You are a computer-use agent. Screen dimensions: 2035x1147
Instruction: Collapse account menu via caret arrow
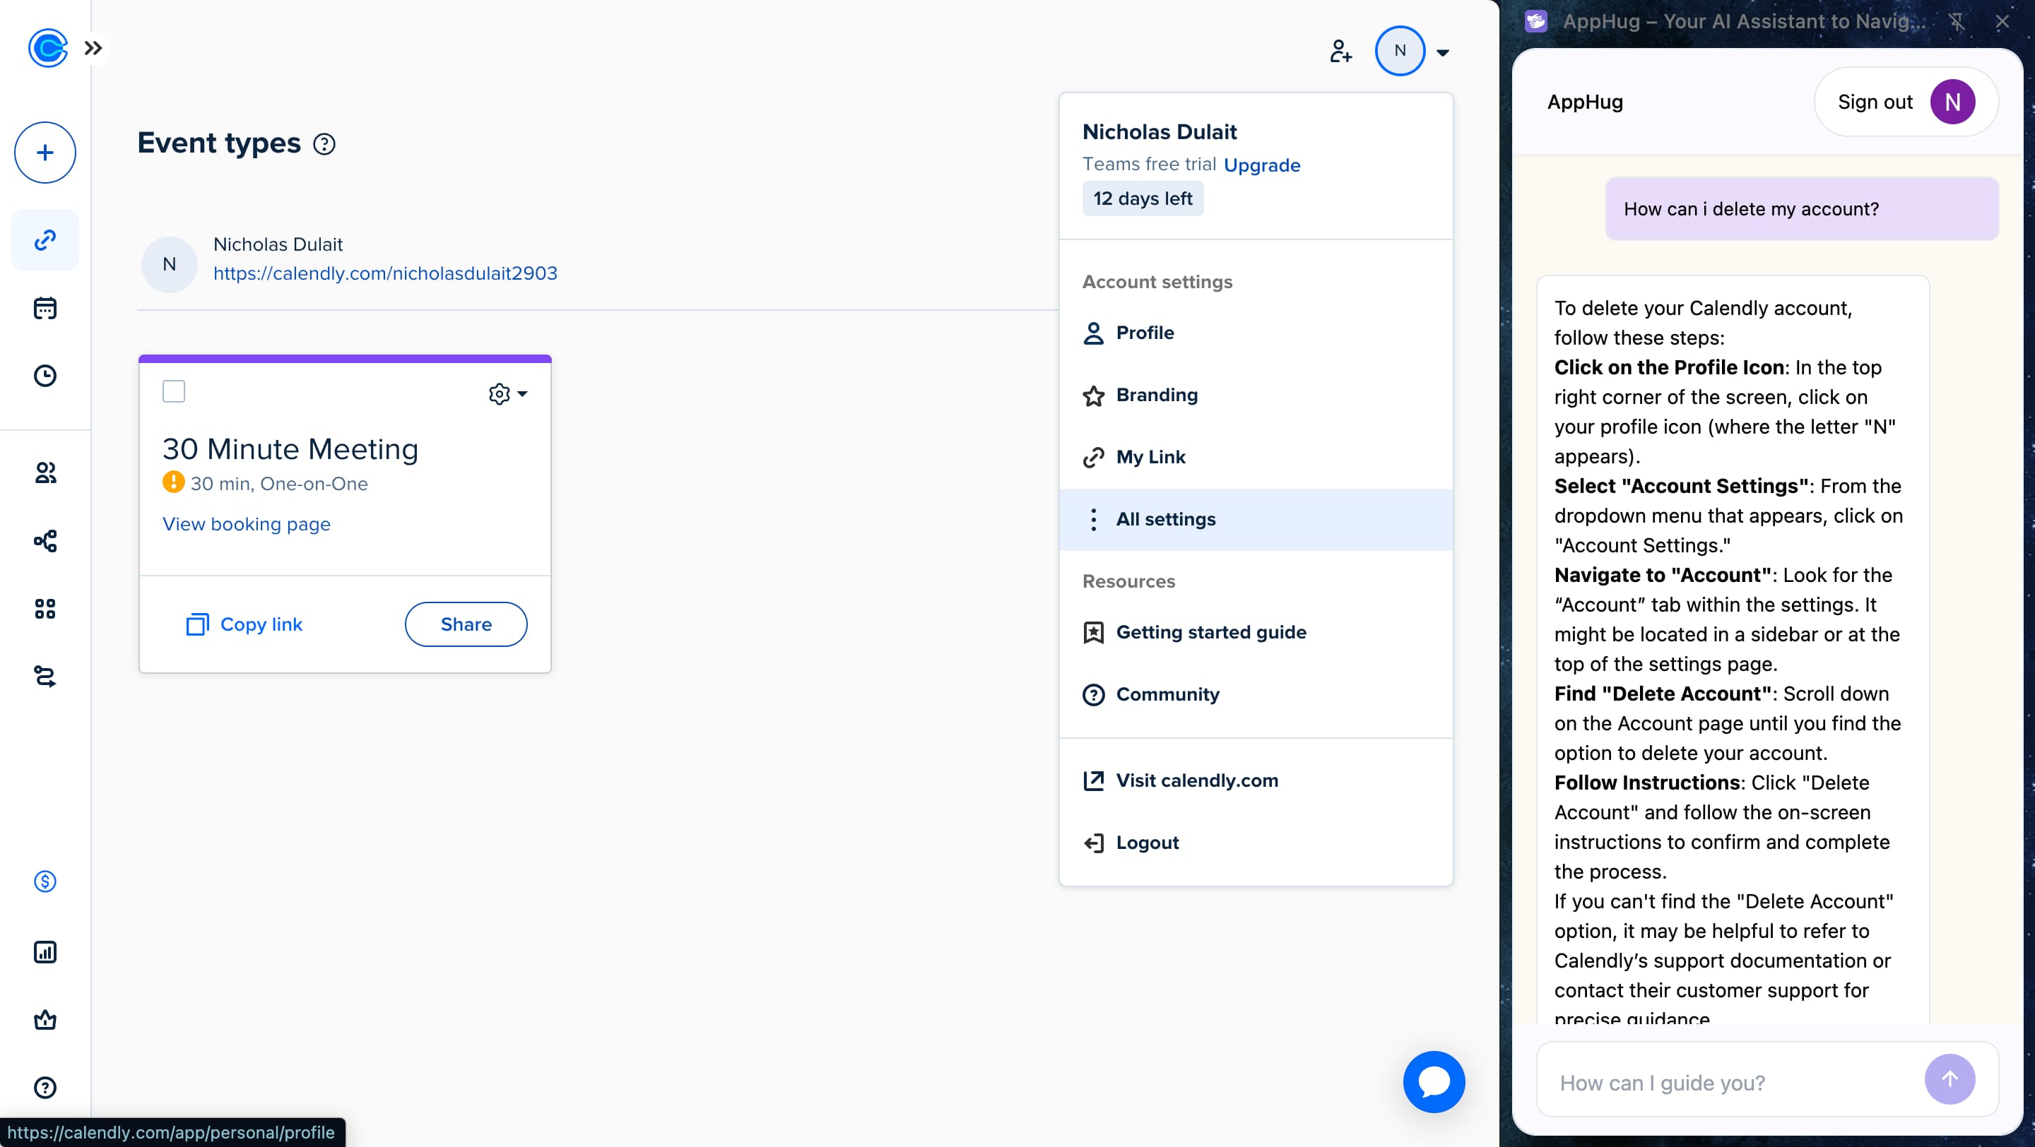1442,53
